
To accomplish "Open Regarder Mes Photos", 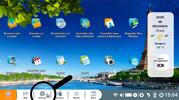I will 134,23.
